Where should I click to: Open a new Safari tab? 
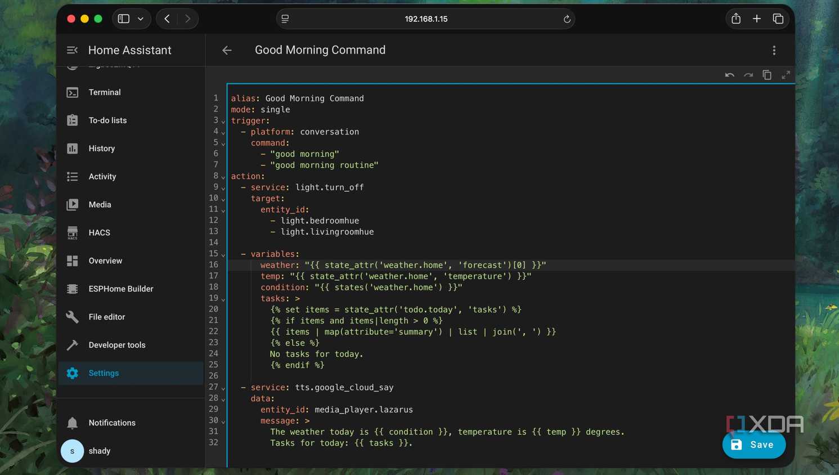[x=757, y=19]
